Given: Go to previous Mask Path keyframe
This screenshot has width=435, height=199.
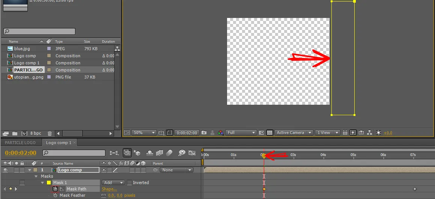Looking at the screenshot, I should click(x=5, y=189).
